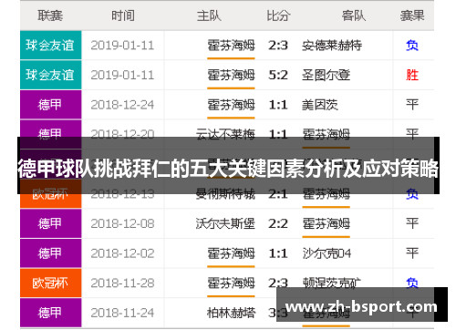This screenshot has width=456, height=330.
Task: Select 球会友谊 tag in the 圣图尔登 row
Action: 50,75
